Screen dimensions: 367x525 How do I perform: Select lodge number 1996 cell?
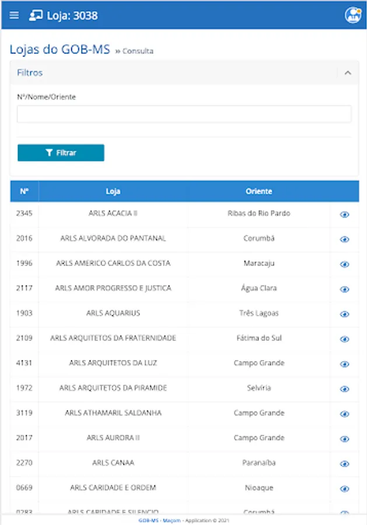point(25,263)
